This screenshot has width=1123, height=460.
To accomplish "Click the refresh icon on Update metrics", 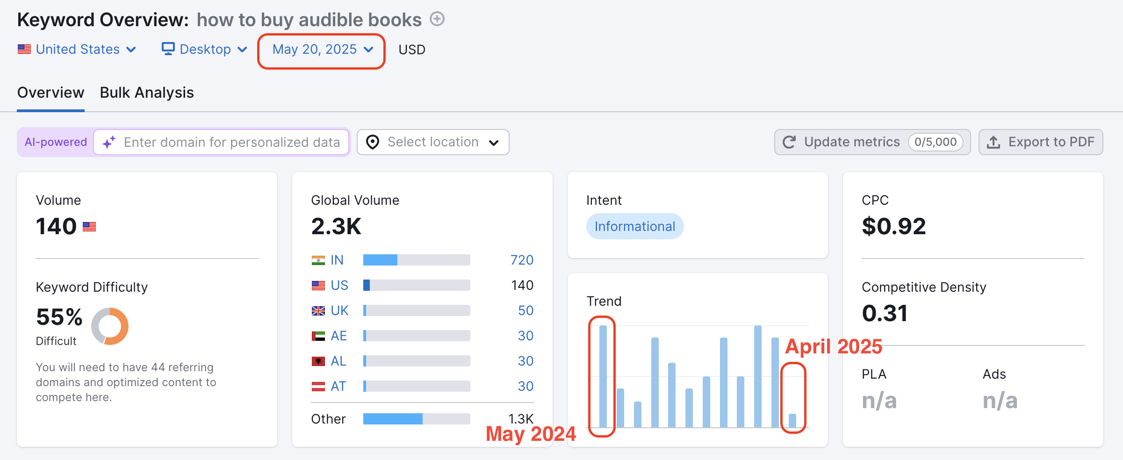I will (x=789, y=142).
